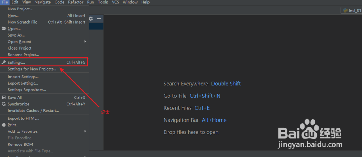Click the Double Shift shortcut link

tap(226, 84)
